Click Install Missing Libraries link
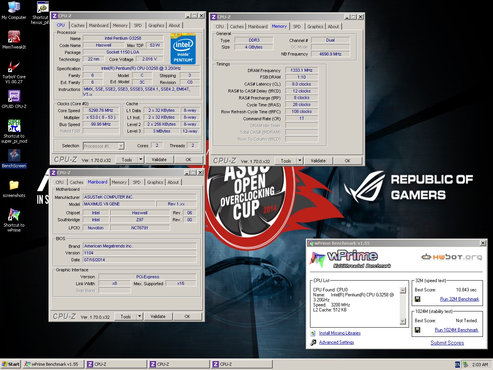Screen dimensions: 493x370 click(340, 333)
